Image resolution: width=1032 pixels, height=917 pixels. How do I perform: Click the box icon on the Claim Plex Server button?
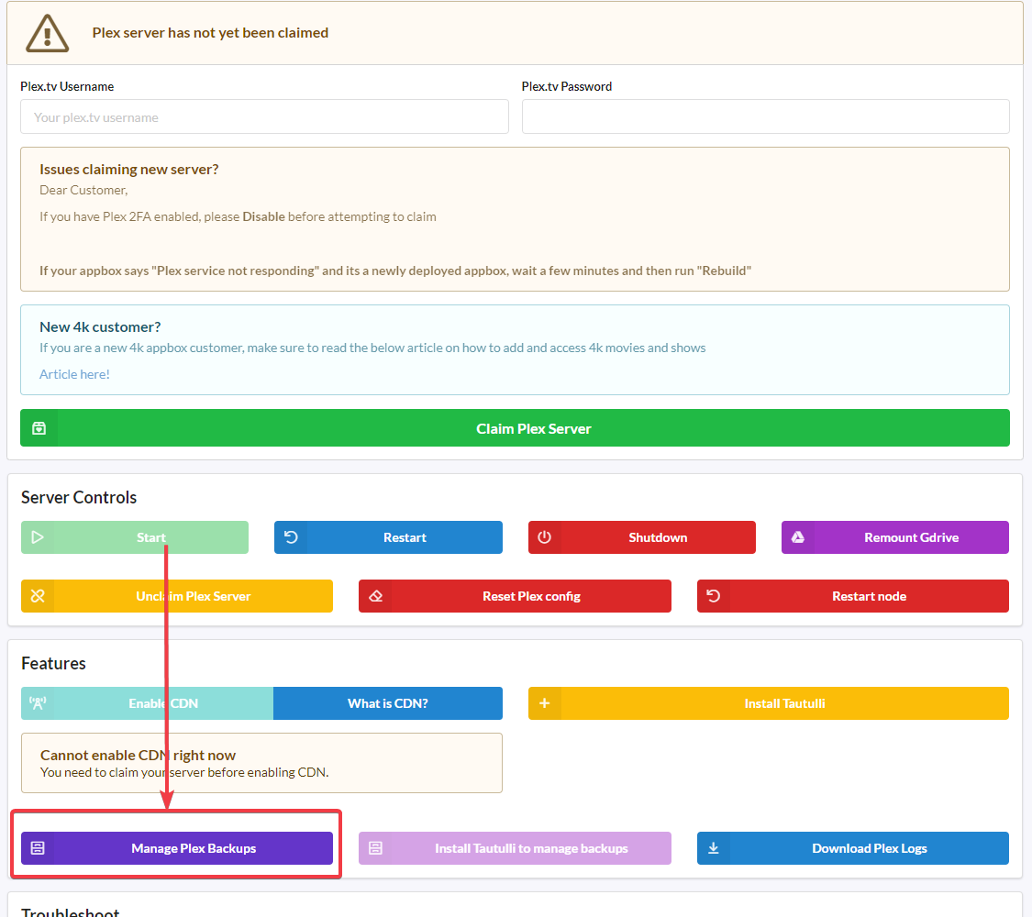(x=39, y=428)
